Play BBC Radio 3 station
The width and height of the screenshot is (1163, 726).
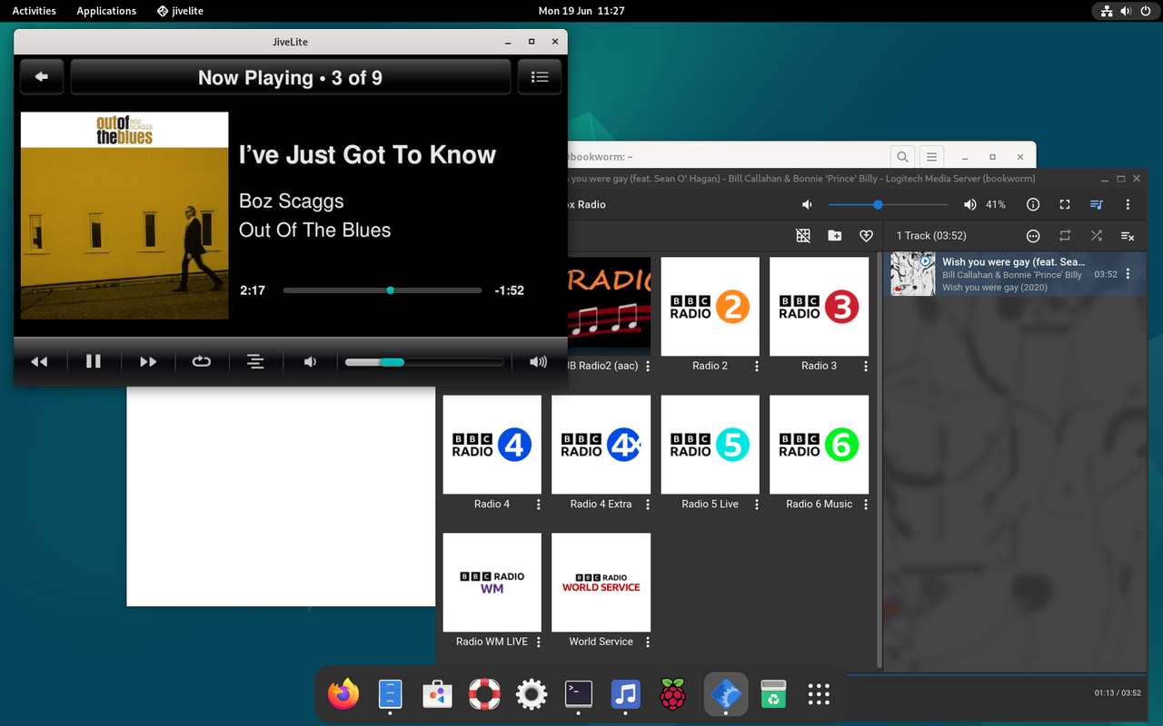click(x=819, y=307)
